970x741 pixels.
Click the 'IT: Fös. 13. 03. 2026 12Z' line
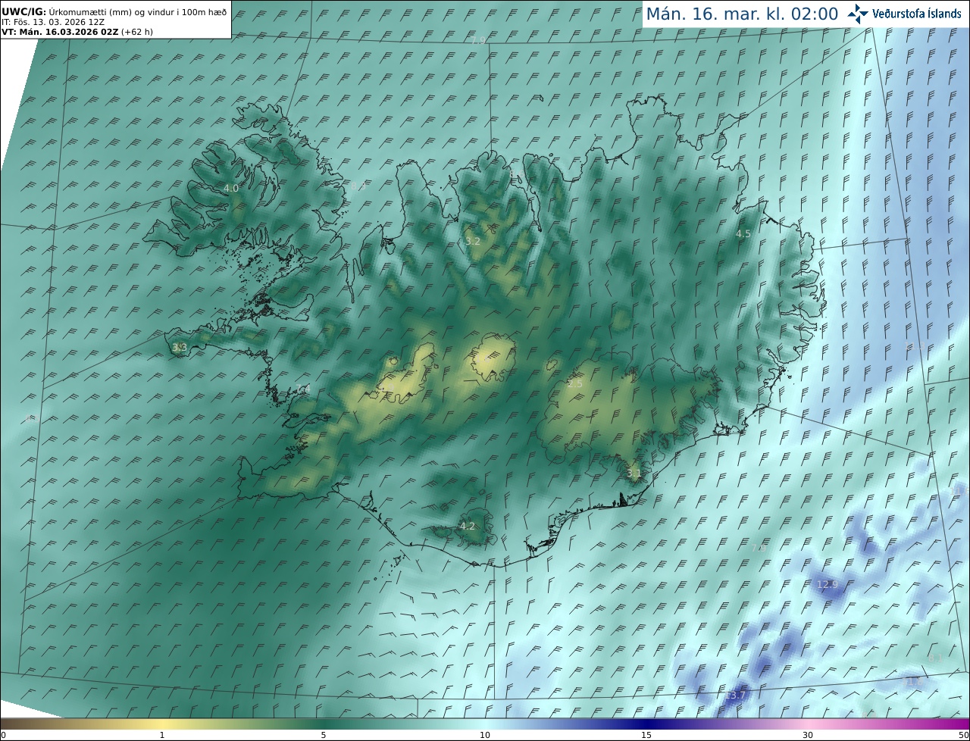(x=53, y=22)
